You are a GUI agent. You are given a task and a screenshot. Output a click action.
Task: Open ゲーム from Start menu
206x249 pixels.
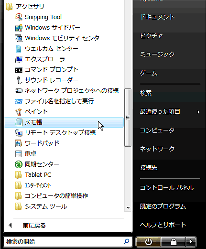pos(149,73)
